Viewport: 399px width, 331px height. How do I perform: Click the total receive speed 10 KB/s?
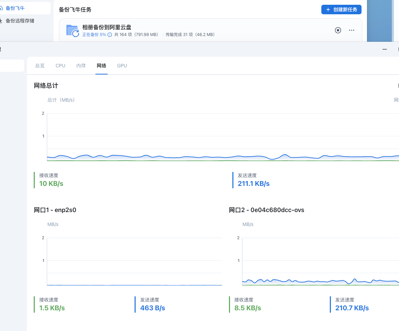coord(51,184)
